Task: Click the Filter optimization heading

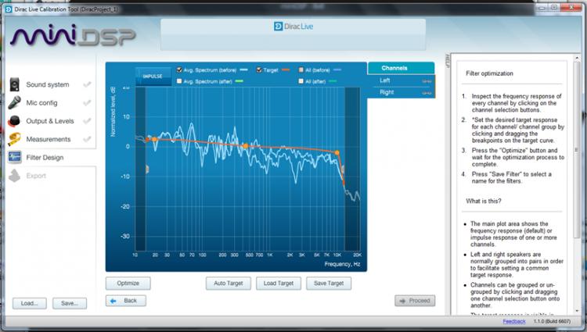Action: [489, 73]
